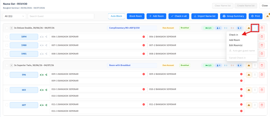
Task: Open Group Summary
Action: 233,16
